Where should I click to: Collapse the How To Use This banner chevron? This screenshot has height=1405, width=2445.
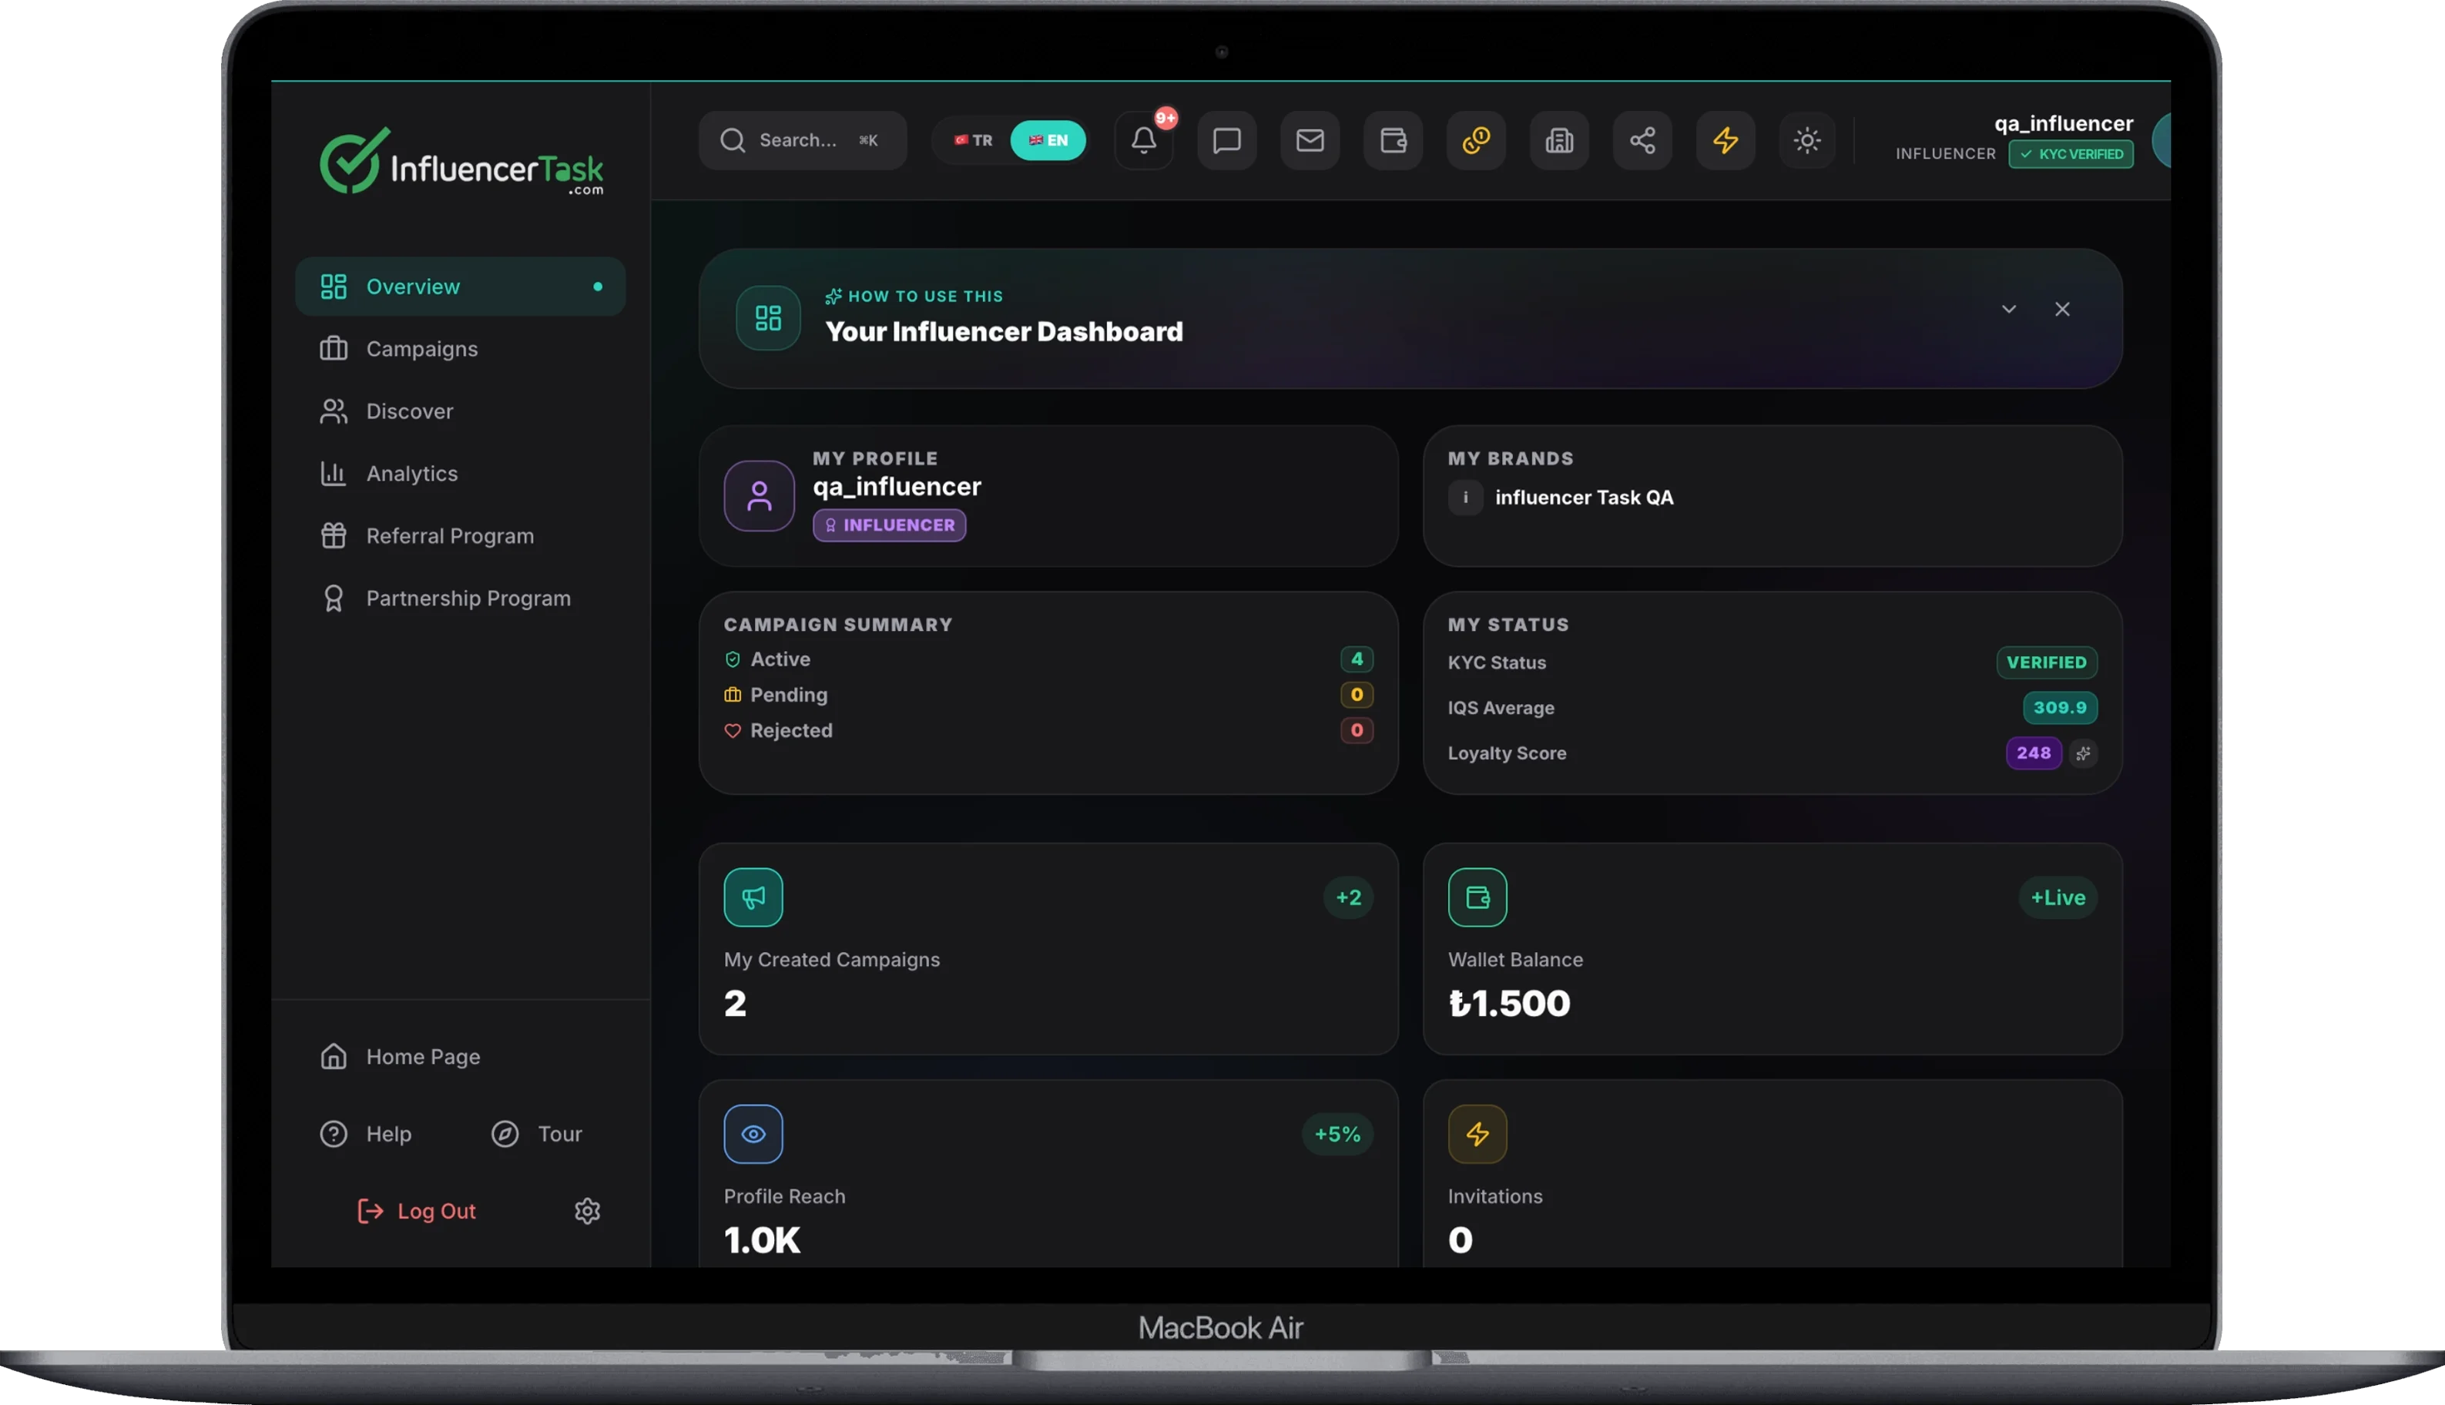2009,310
